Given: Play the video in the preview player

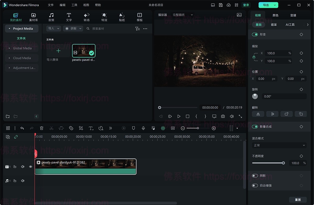Looking at the screenshot, I should pyautogui.click(x=179, y=116).
